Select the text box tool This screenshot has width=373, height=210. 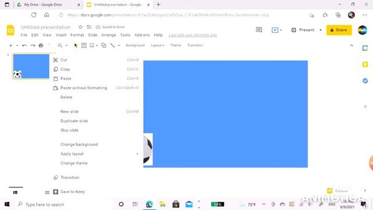(84, 45)
